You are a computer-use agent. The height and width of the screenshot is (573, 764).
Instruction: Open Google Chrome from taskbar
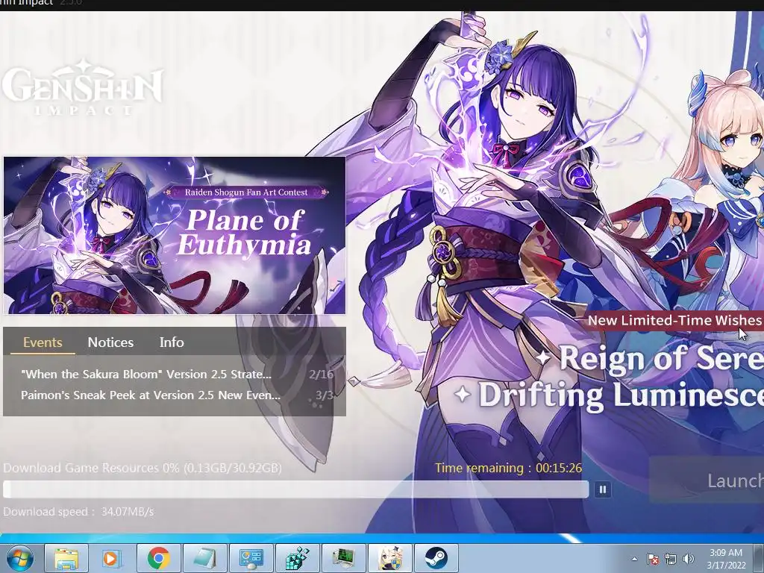[x=158, y=558]
